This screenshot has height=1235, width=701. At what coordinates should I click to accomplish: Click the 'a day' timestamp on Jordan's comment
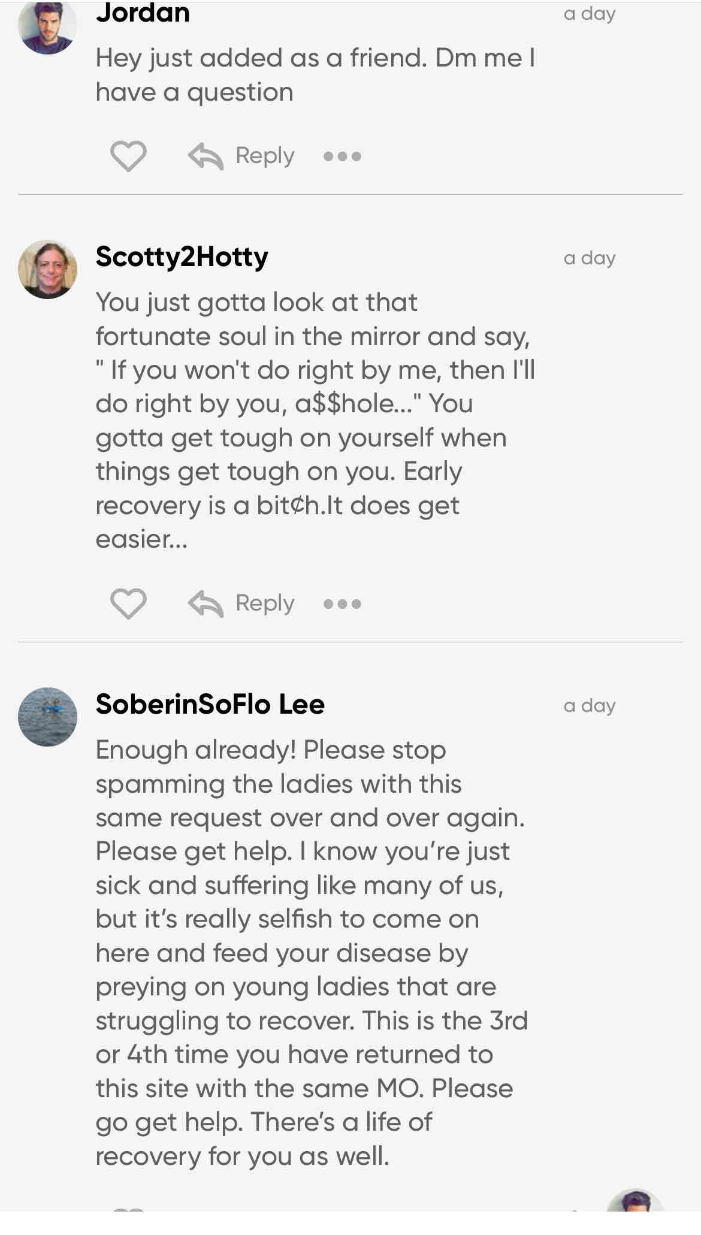point(589,14)
